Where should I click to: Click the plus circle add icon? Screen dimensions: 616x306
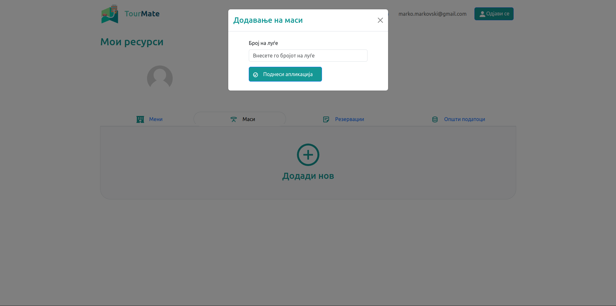pyautogui.click(x=308, y=155)
